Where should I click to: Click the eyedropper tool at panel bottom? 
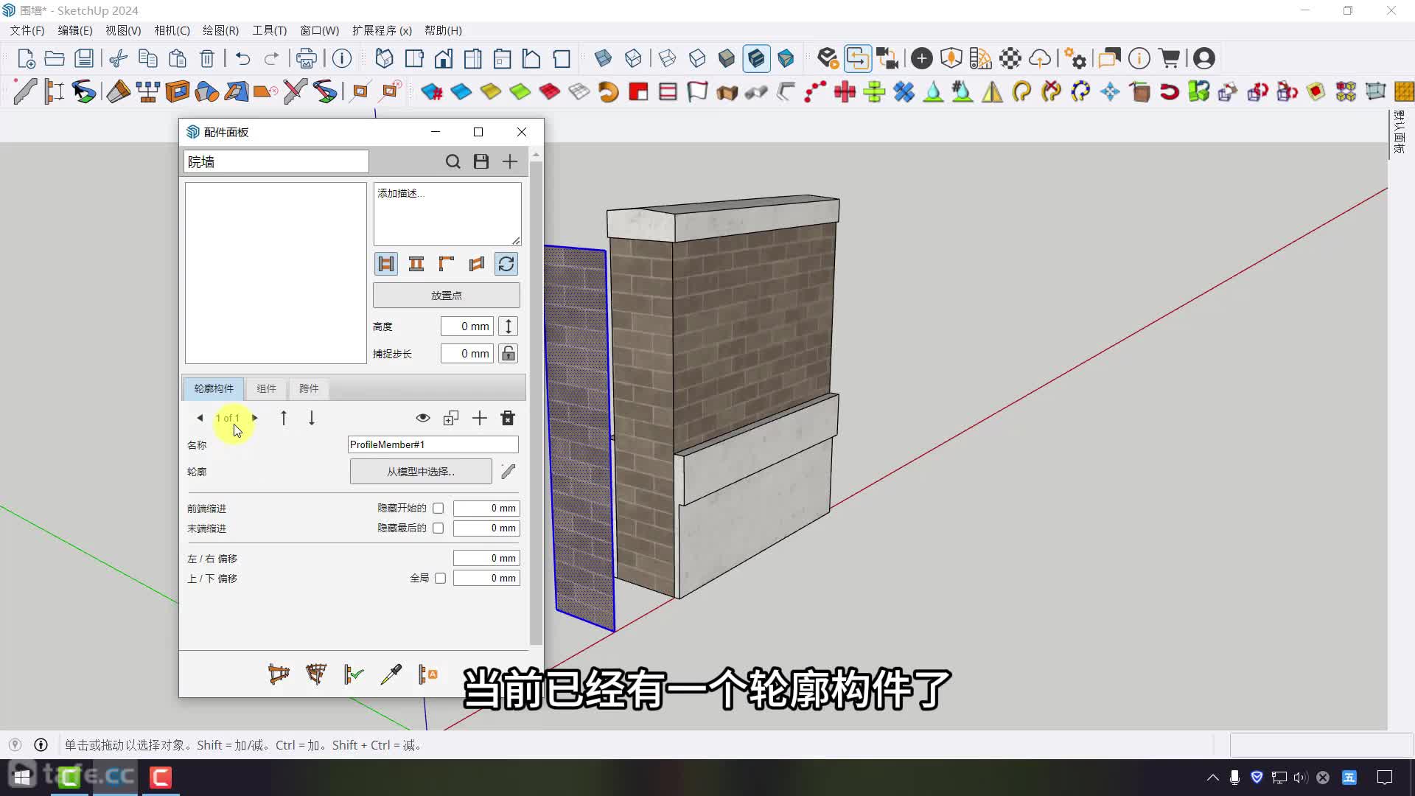click(391, 674)
